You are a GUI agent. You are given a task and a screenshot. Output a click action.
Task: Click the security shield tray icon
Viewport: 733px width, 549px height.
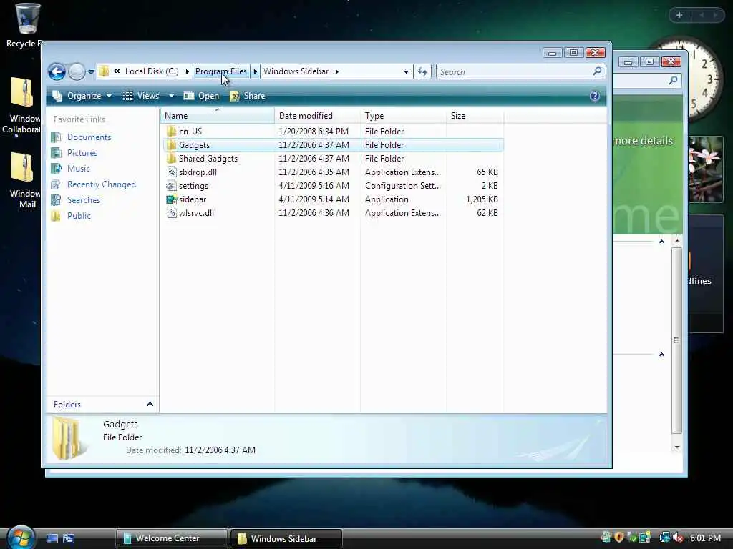(x=619, y=538)
